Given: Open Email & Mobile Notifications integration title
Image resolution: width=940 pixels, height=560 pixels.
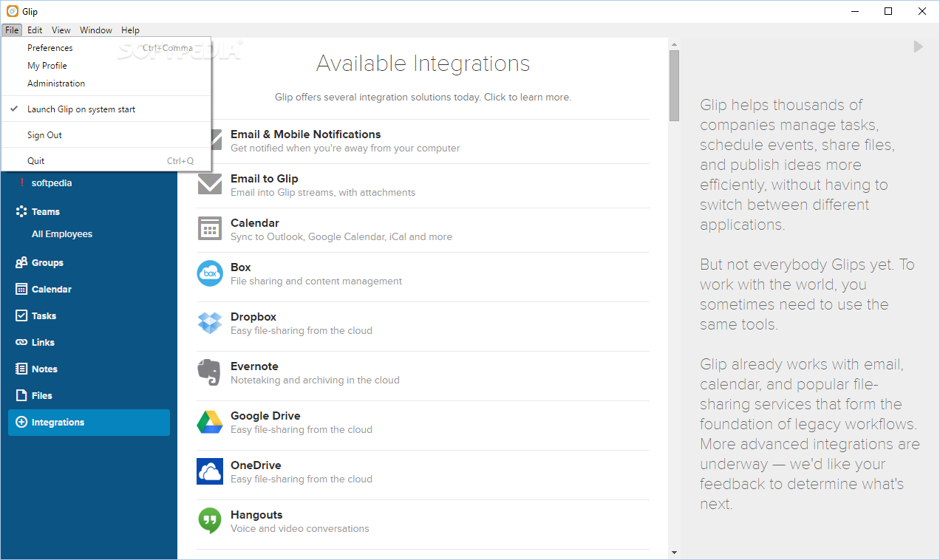Looking at the screenshot, I should tap(306, 134).
